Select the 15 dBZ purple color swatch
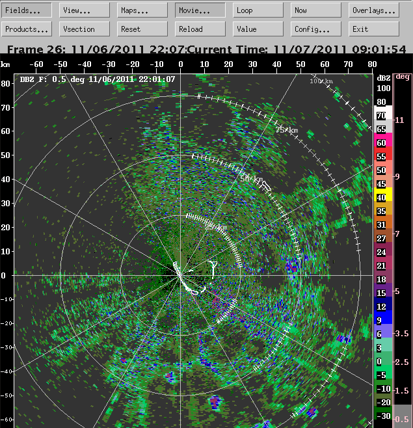The width and height of the screenshot is (413, 428). tap(383, 290)
